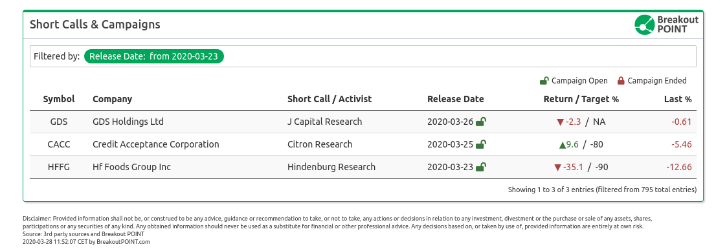Open Hindenburg Research activist link
The width and height of the screenshot is (727, 251).
331,167
